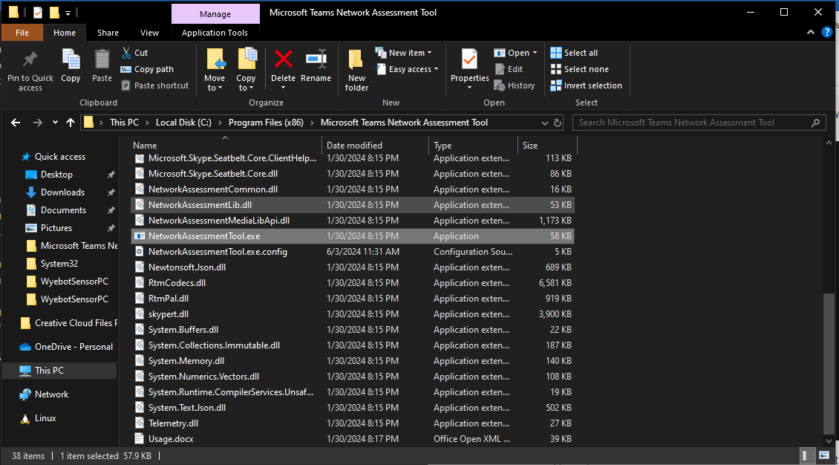Click Select all in ribbon
The width and height of the screenshot is (839, 465).
click(574, 53)
